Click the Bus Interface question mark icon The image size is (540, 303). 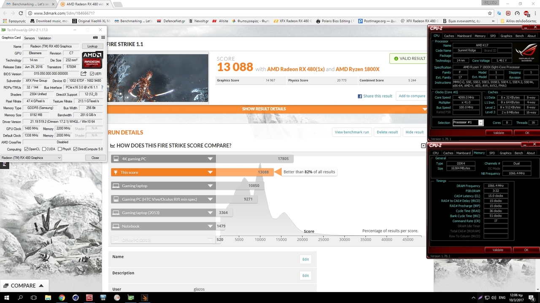pos(102,87)
